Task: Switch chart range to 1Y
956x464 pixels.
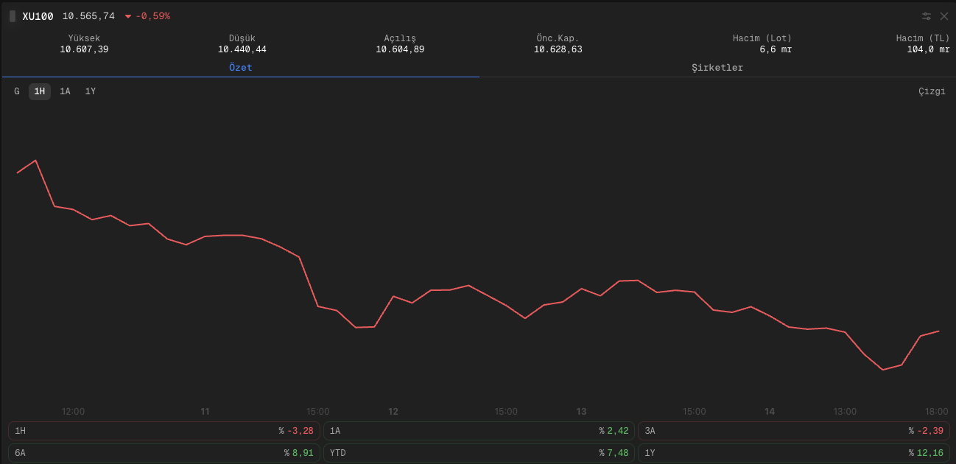Action: (x=90, y=91)
